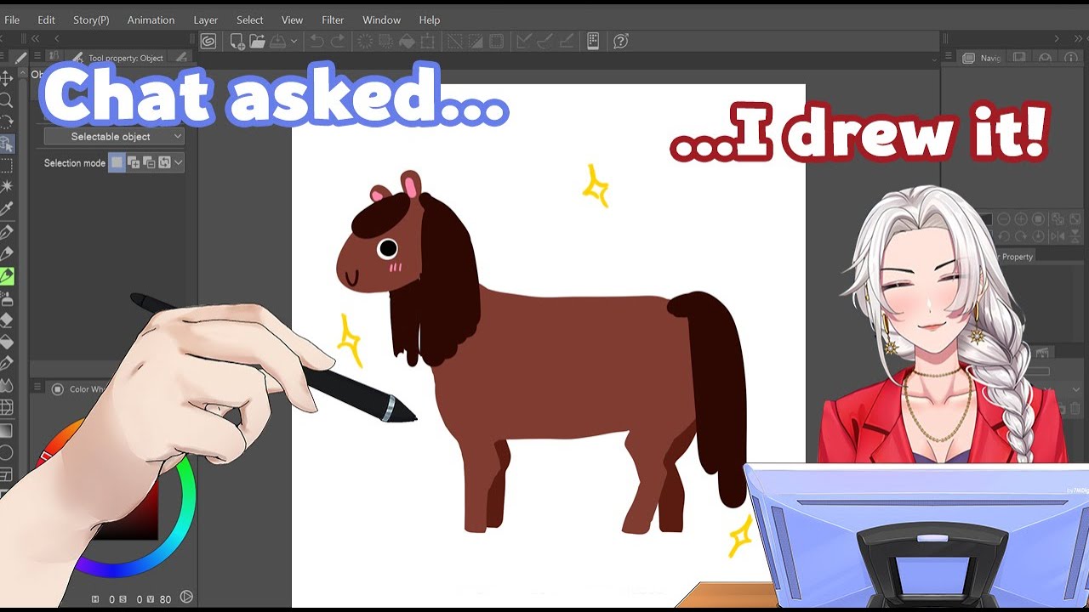Image resolution: width=1089 pixels, height=612 pixels.
Task: Open dropdown arrow next to Save icon
Action: 294,41
